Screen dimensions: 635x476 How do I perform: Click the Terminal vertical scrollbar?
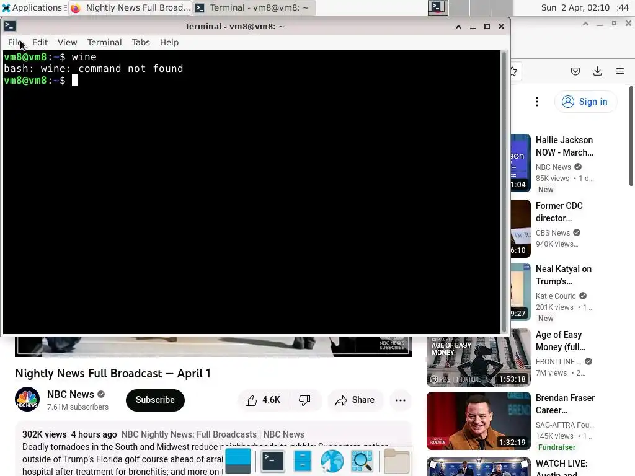pos(504,192)
